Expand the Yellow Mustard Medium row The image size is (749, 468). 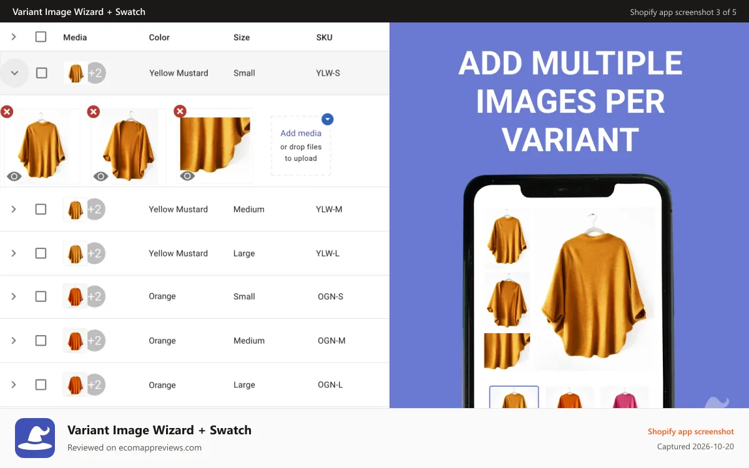tap(14, 209)
